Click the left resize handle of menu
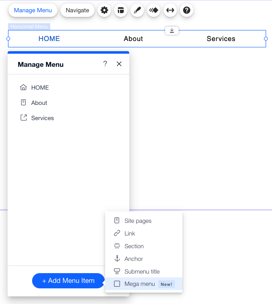 click(x=8, y=38)
